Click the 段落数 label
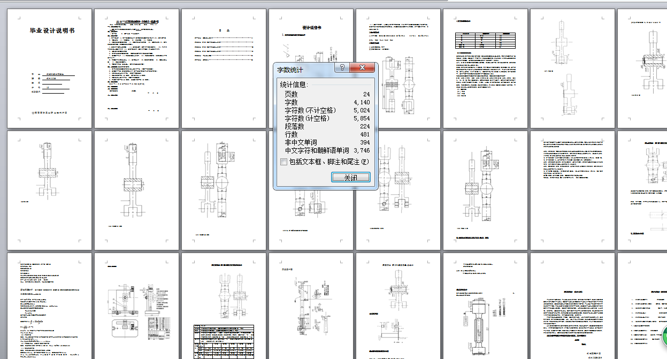 295,126
